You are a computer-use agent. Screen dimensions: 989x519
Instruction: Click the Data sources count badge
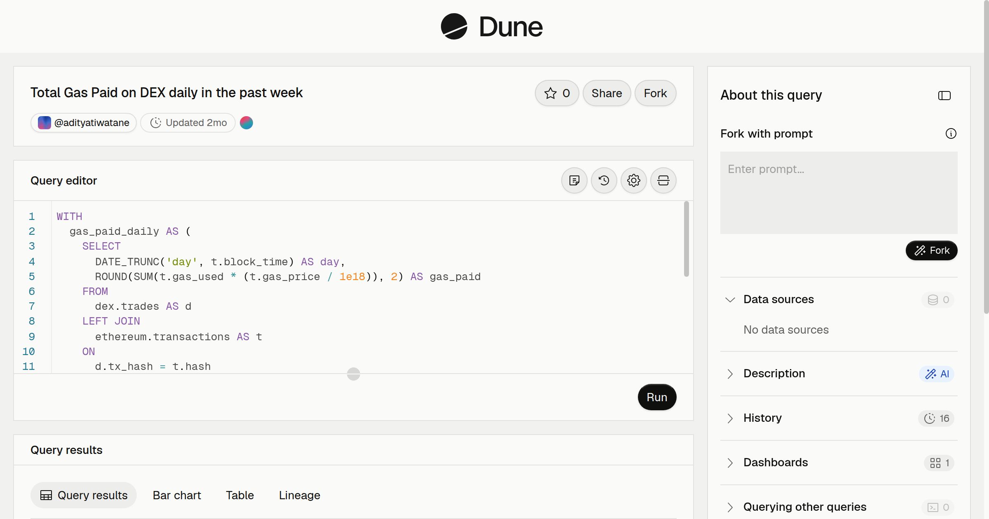938,300
